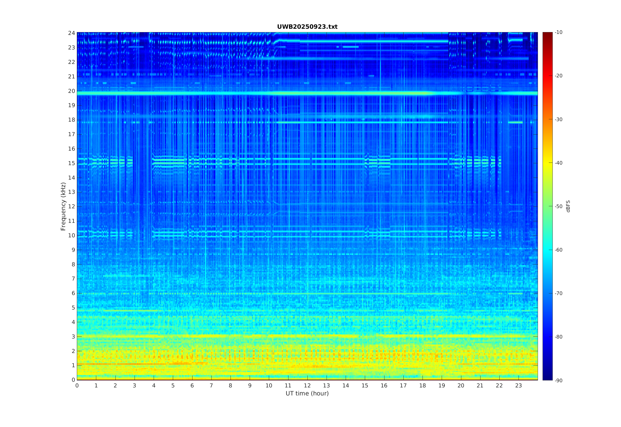This screenshot has height=427, width=621.
Task: Click the -90 label below the colorbar
Action: [x=558, y=380]
